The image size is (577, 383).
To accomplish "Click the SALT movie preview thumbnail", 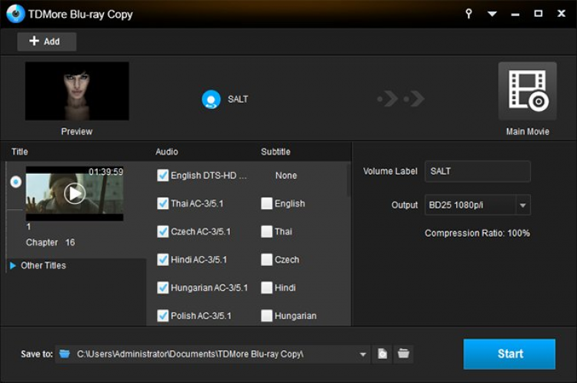I will tap(77, 91).
